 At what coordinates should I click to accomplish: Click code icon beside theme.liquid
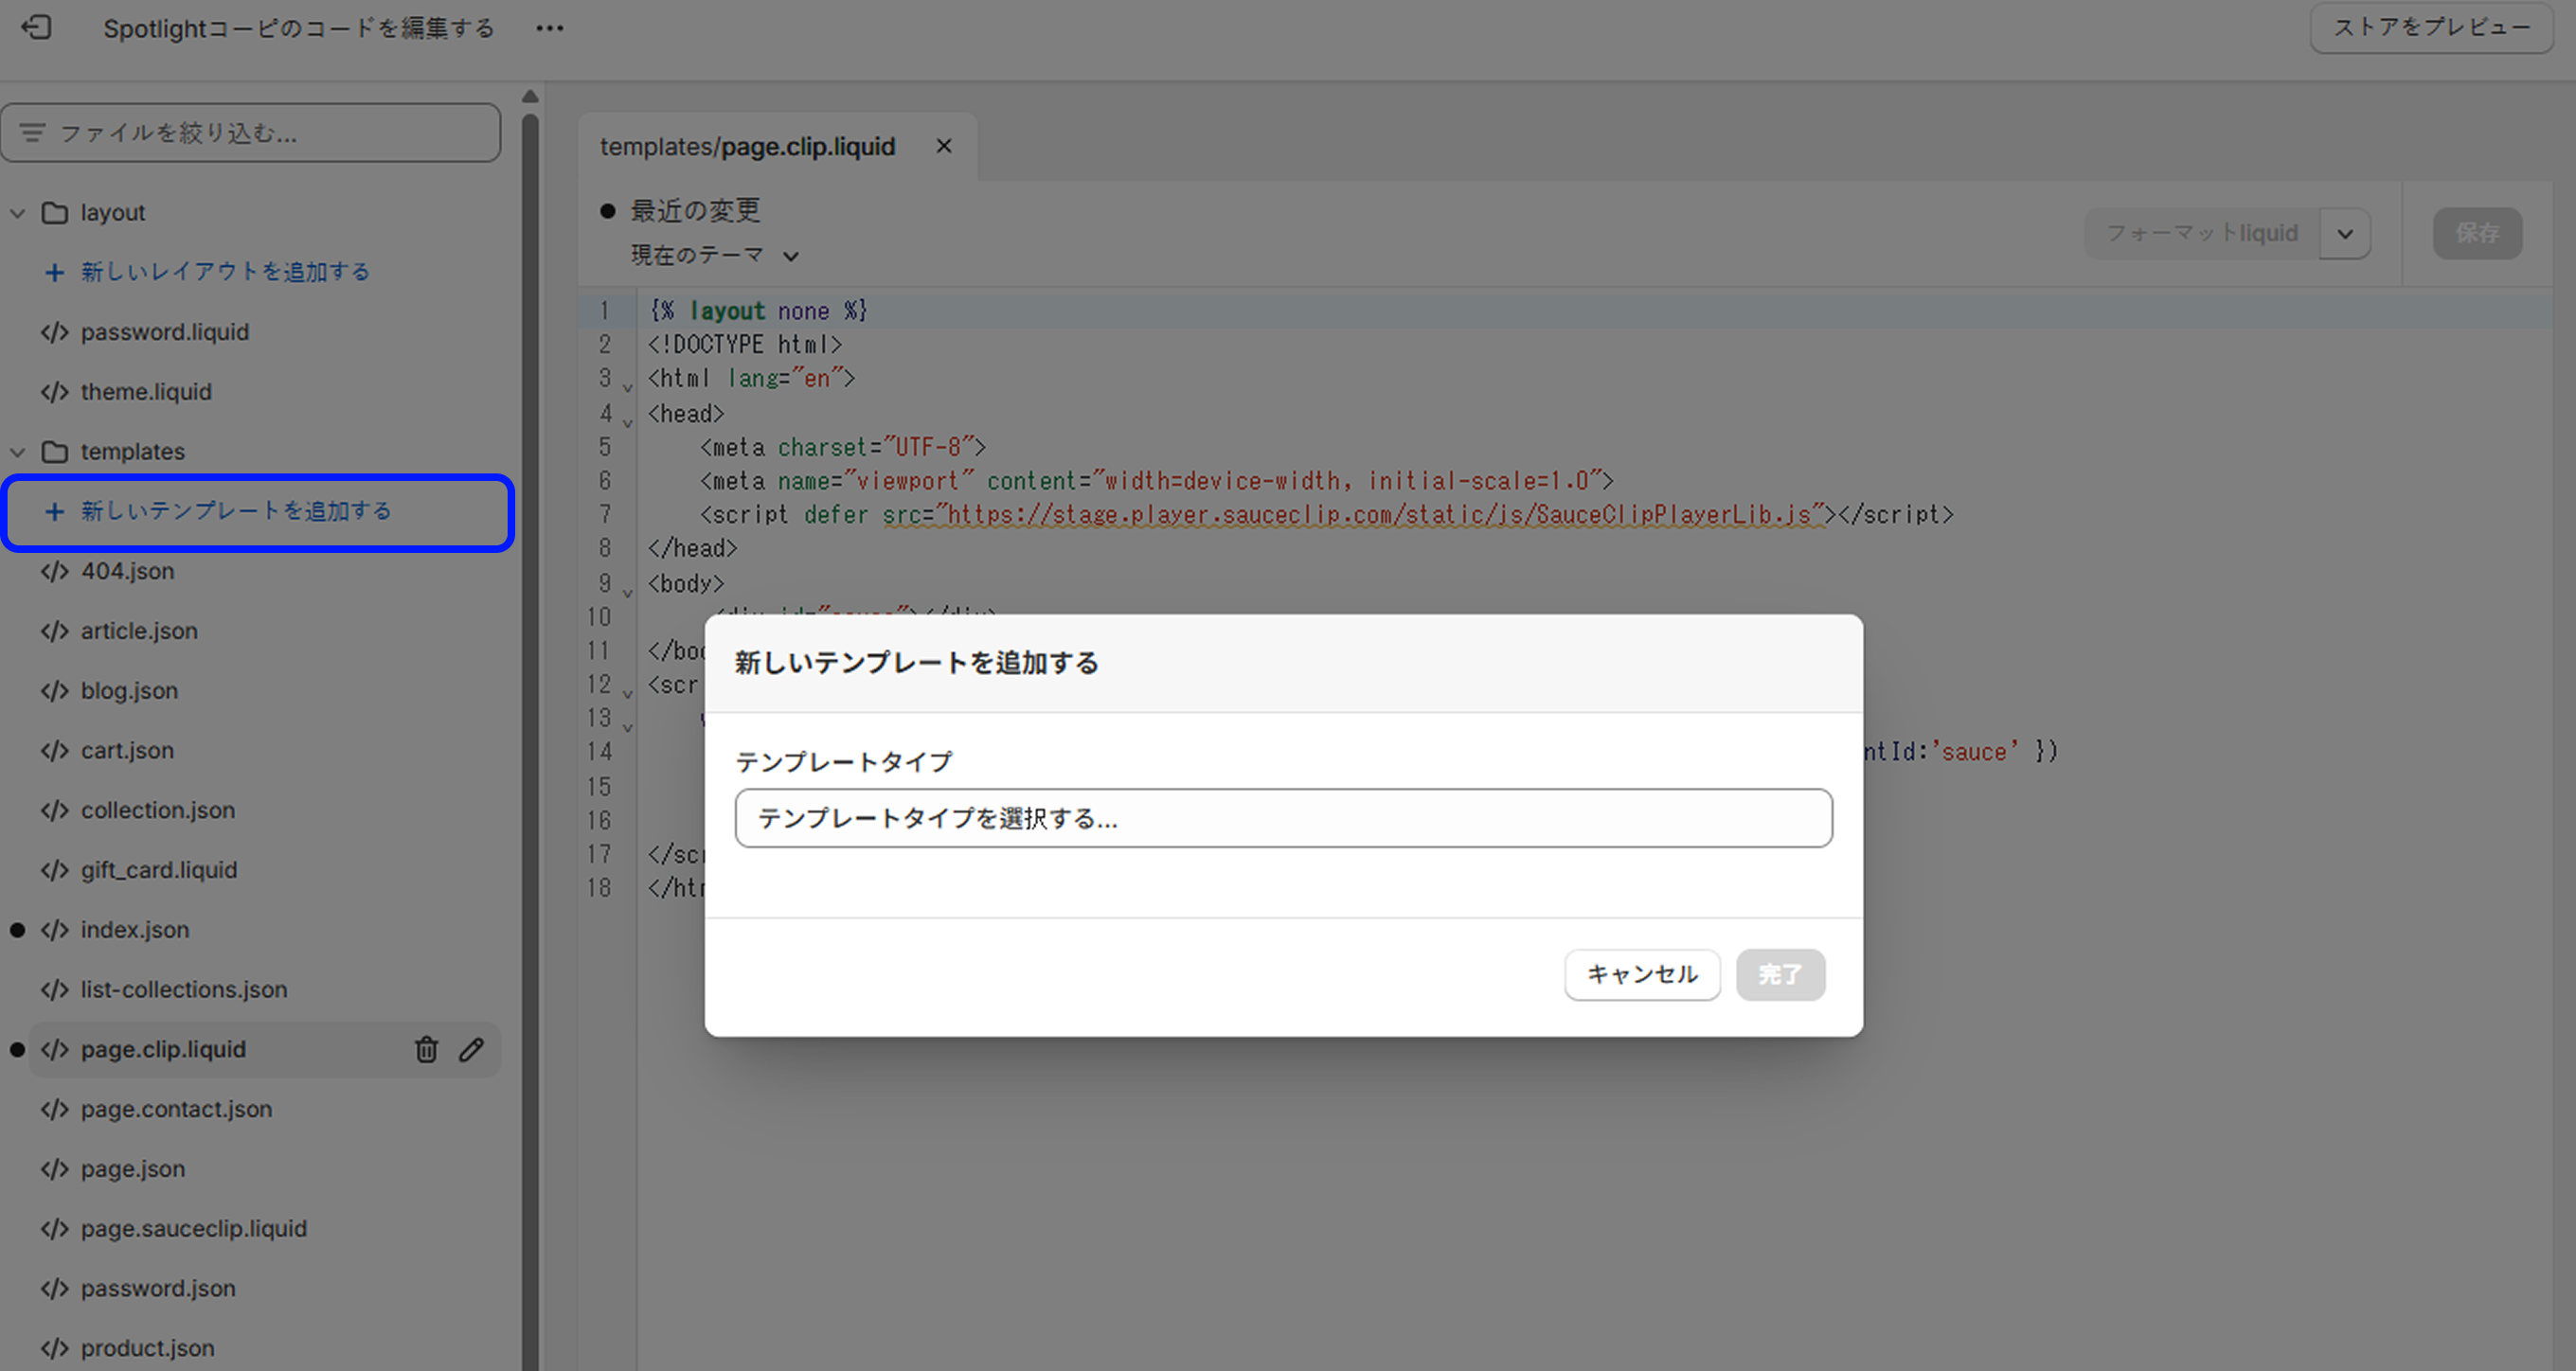54,392
